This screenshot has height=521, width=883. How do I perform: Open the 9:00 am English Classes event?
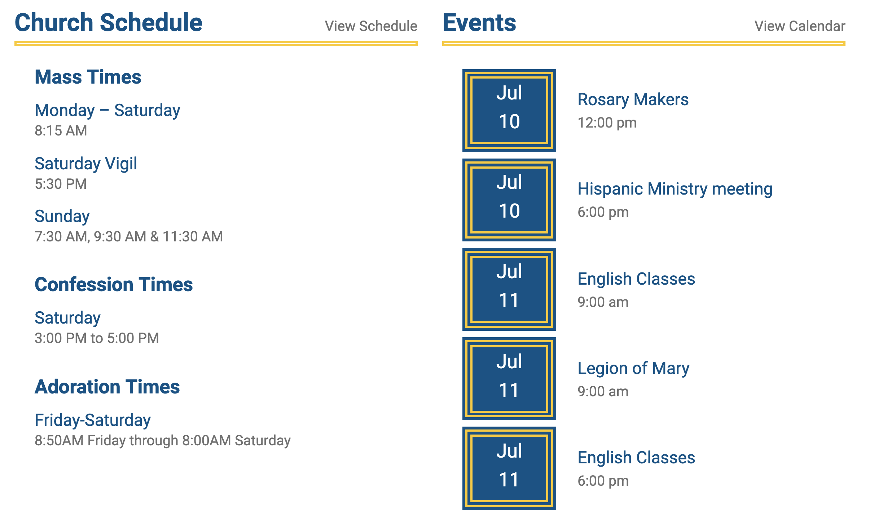[x=636, y=279]
